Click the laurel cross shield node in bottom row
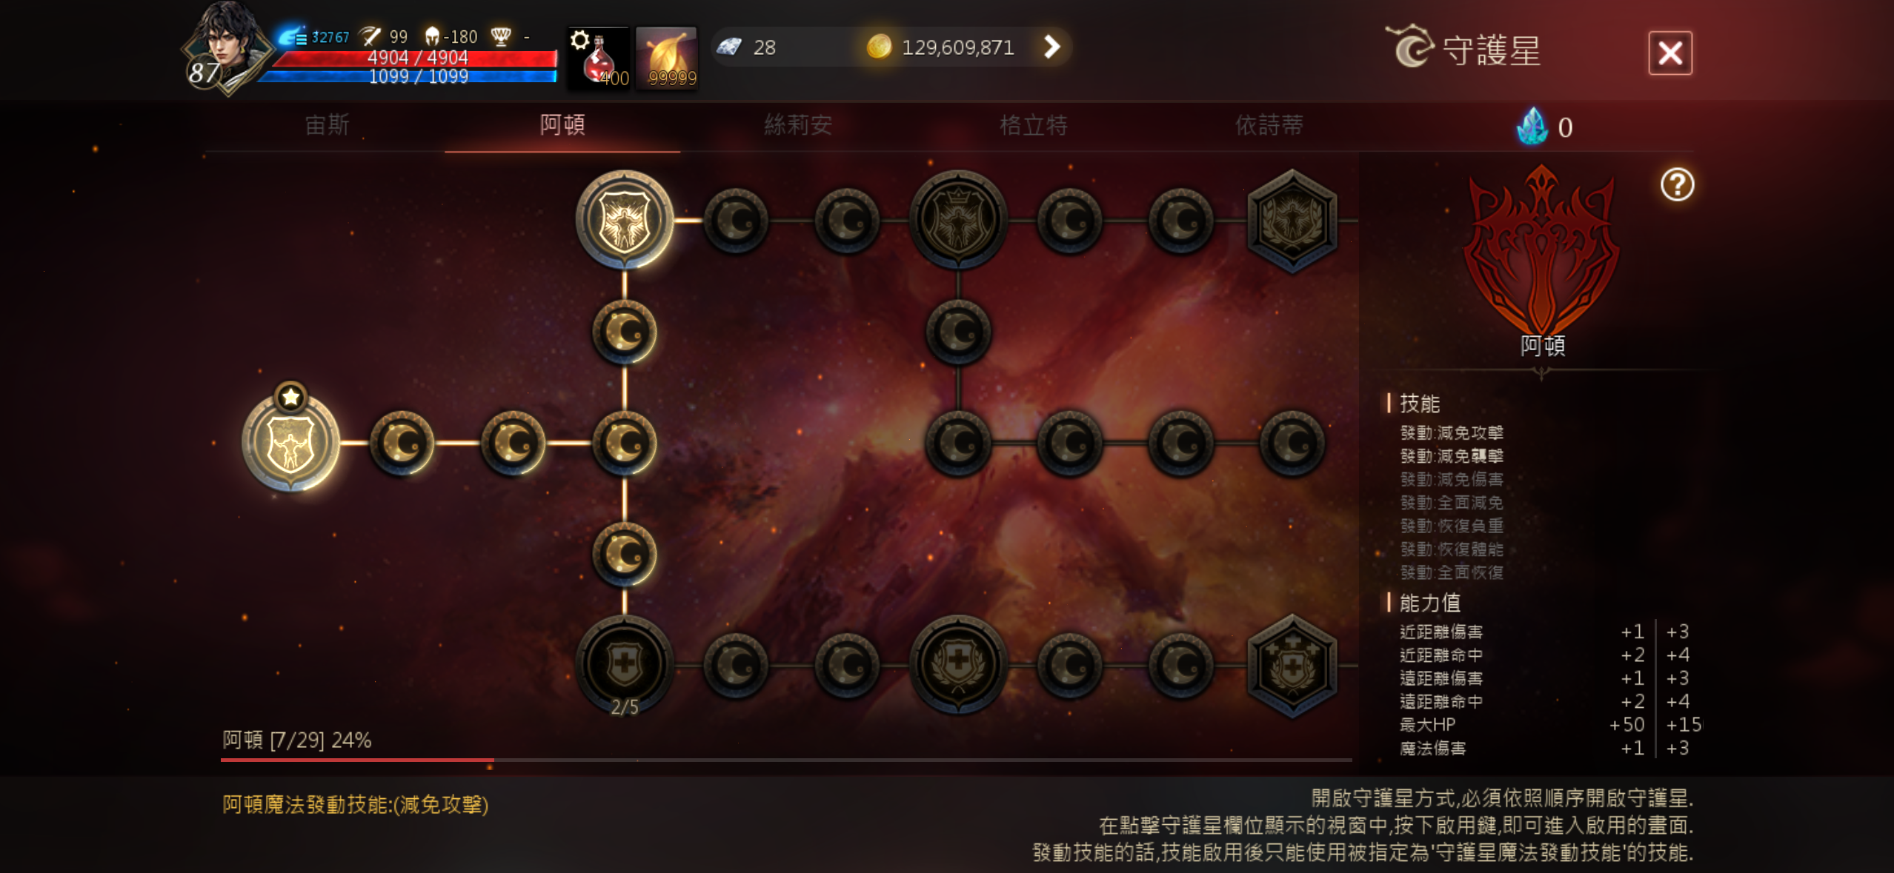The width and height of the screenshot is (1894, 873). (x=958, y=664)
